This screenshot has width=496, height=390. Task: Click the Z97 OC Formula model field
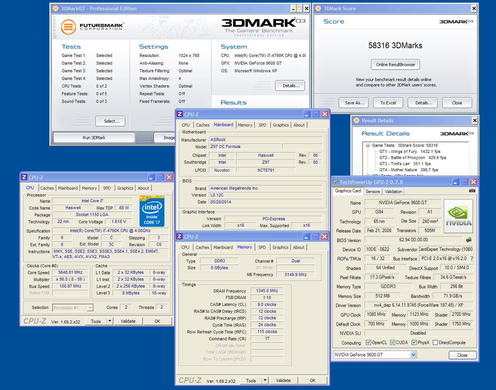245,146
